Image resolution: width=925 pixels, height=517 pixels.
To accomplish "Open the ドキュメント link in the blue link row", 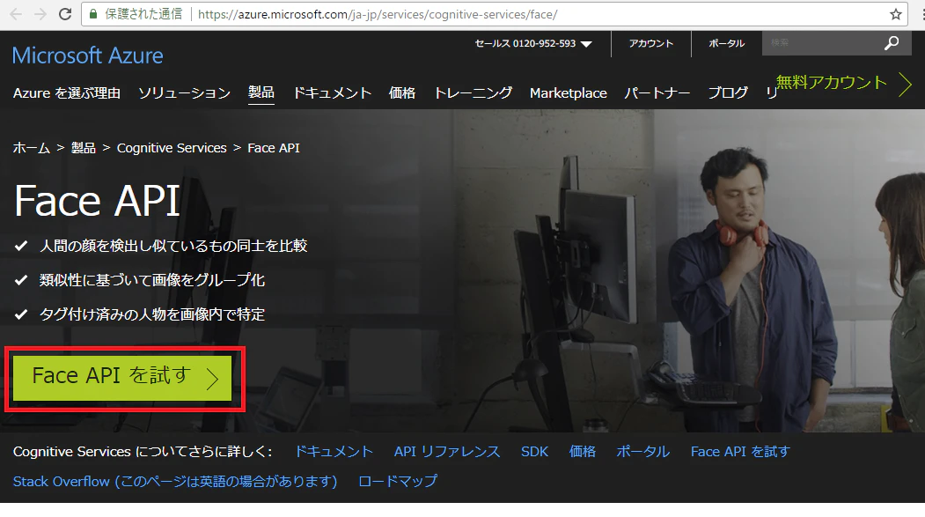I will [x=334, y=452].
